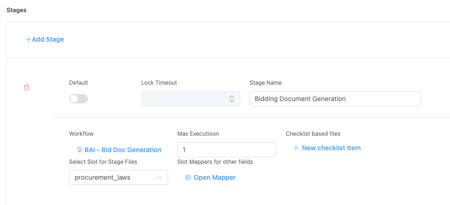Click the Checklist based files label
The image size is (450, 205).
point(313,133)
